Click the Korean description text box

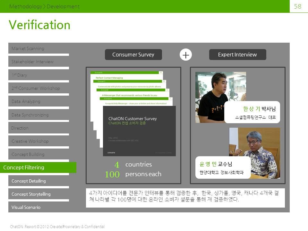coord(185,198)
